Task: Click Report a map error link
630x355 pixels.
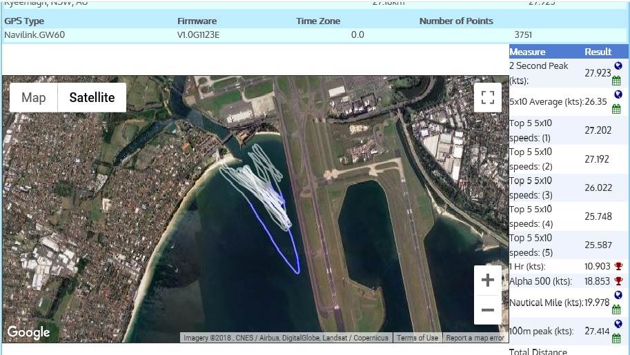Action: tap(475, 338)
